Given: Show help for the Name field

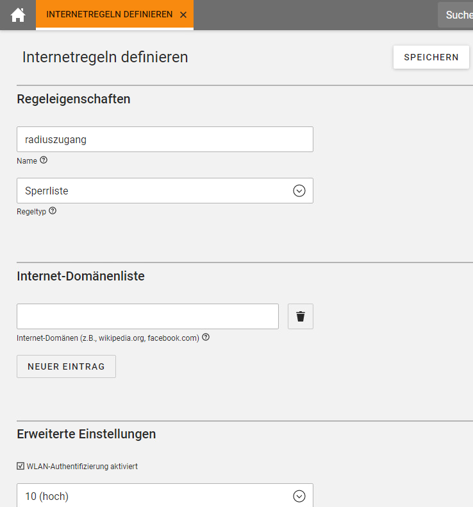Looking at the screenshot, I should coord(44,160).
